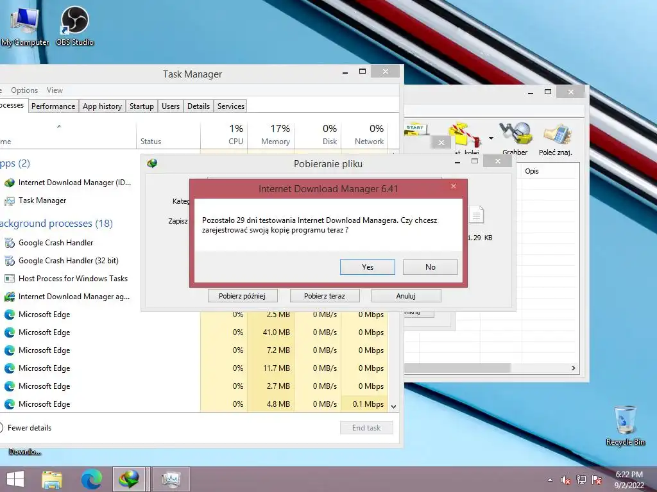Open the Users tab in Task Manager
The image size is (657, 492).
point(171,106)
